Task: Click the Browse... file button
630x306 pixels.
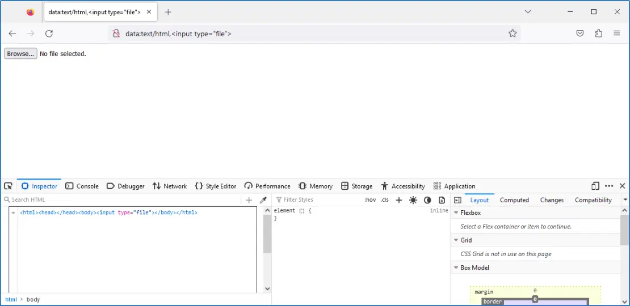Action: pyautogui.click(x=20, y=54)
